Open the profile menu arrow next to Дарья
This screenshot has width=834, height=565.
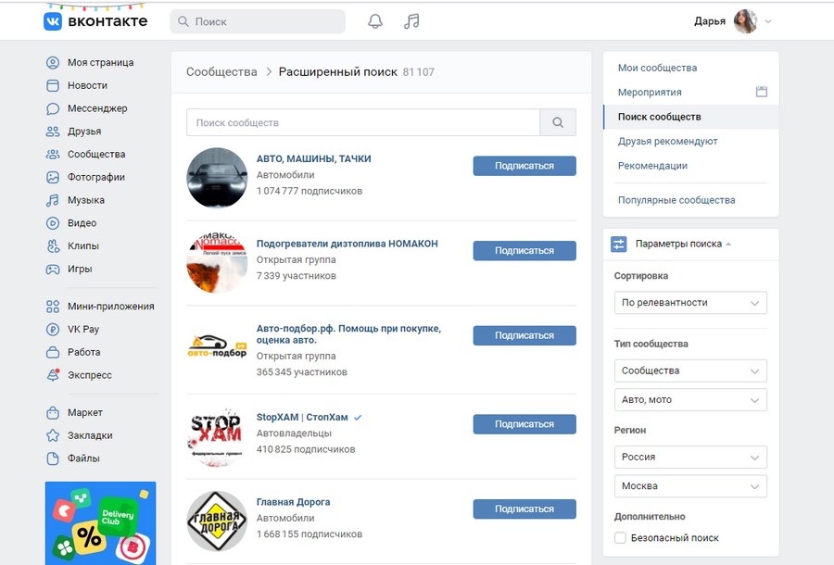(x=768, y=21)
